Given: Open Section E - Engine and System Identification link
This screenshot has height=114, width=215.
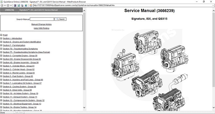Looking at the screenshot, I should pos(22,42).
